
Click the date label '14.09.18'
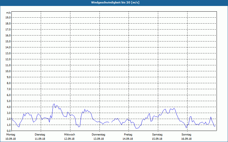128,139
